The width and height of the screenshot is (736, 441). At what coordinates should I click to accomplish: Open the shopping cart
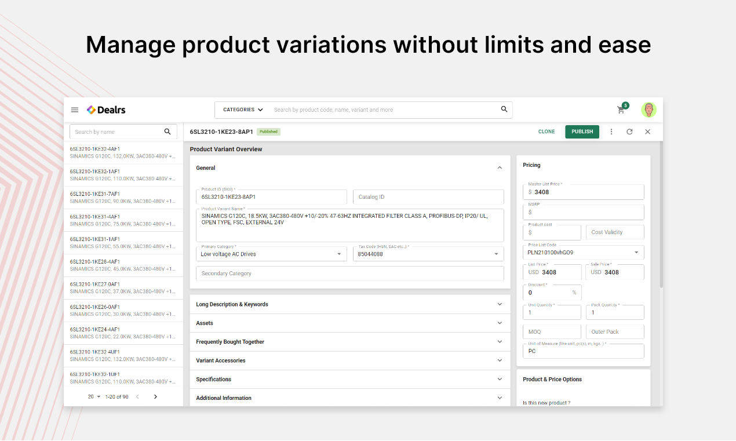click(621, 110)
